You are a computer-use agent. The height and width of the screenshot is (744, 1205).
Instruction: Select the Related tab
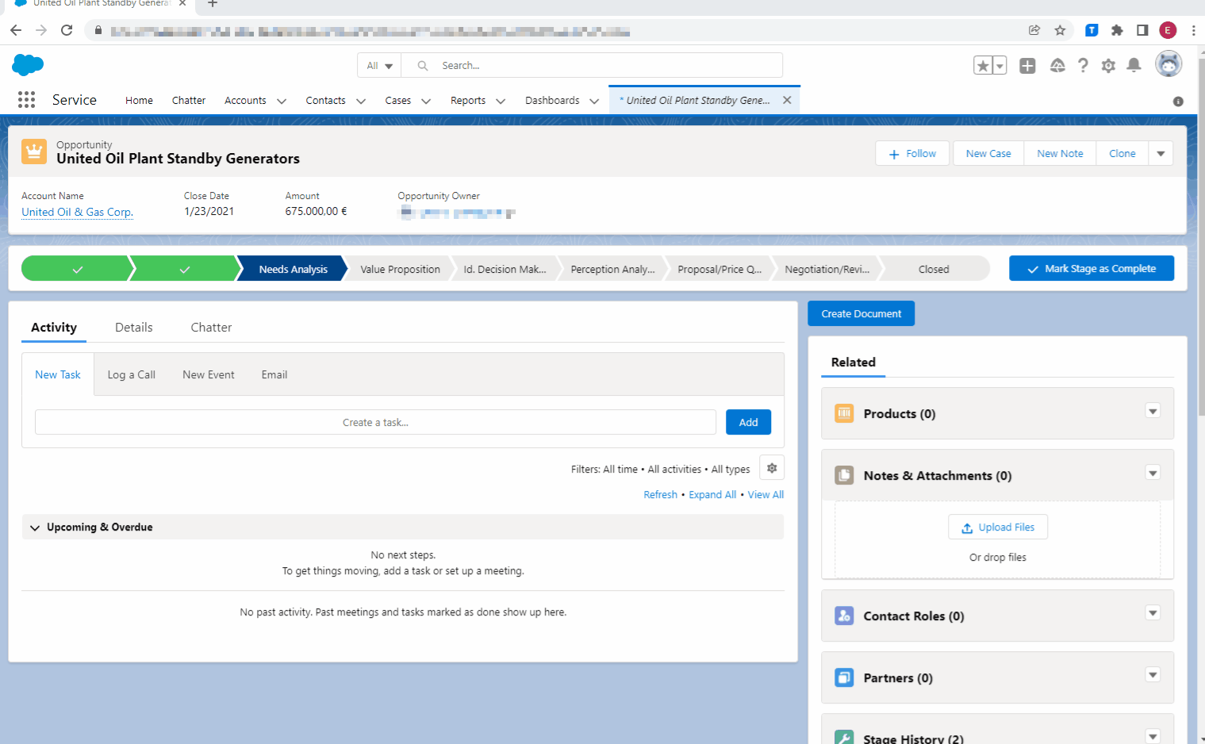[x=854, y=362]
